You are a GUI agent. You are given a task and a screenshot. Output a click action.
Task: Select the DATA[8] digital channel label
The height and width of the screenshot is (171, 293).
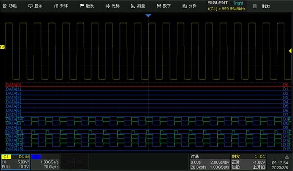click(x=13, y=123)
